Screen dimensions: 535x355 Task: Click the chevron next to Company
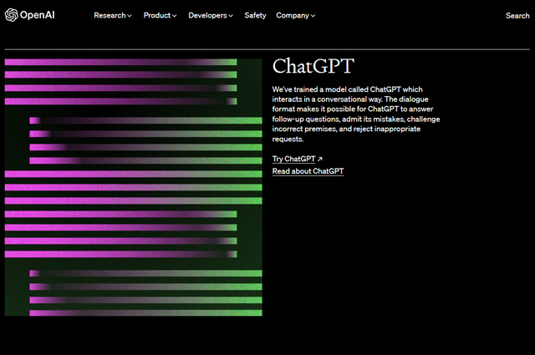click(x=313, y=16)
